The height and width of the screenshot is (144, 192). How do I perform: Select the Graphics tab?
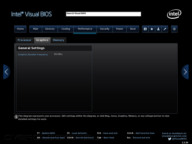click(x=42, y=40)
